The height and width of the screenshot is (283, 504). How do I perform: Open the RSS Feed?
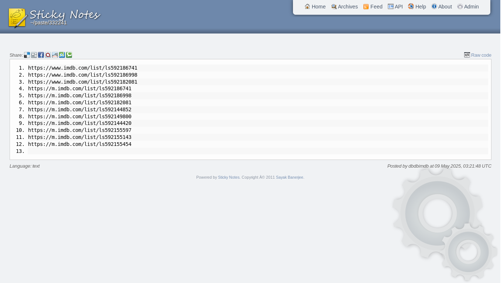point(373,7)
